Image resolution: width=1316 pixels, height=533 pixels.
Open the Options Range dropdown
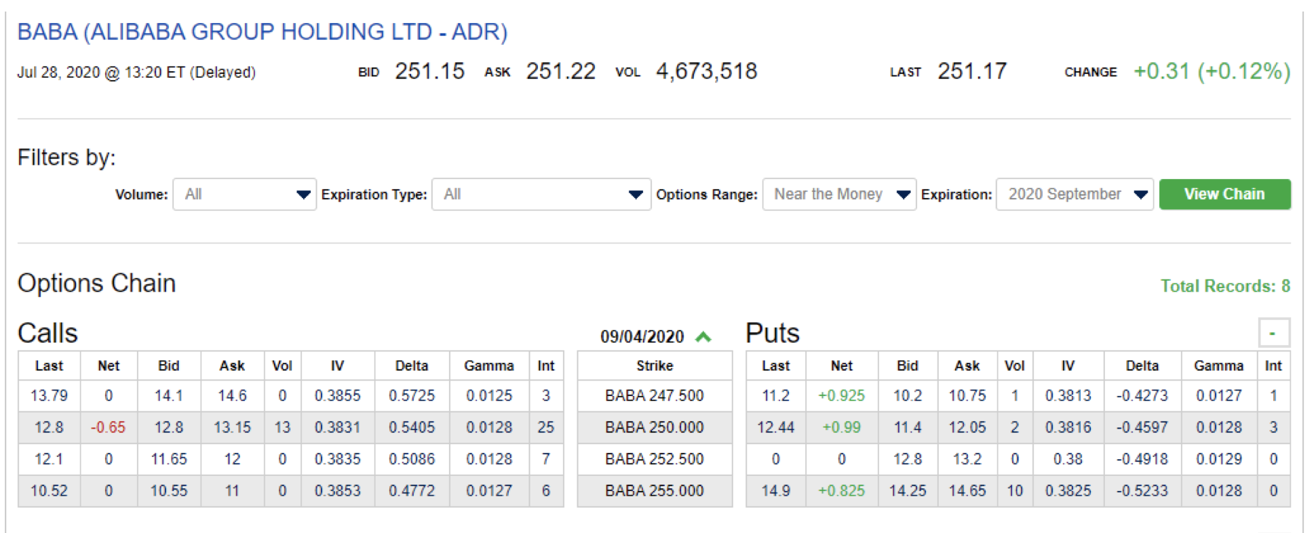pyautogui.click(x=839, y=195)
